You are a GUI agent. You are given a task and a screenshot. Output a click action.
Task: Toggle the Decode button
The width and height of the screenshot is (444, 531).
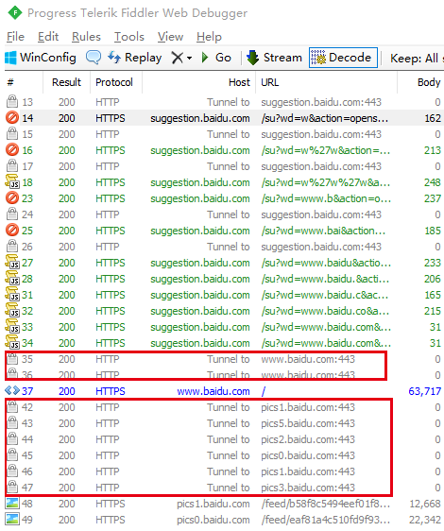click(343, 58)
